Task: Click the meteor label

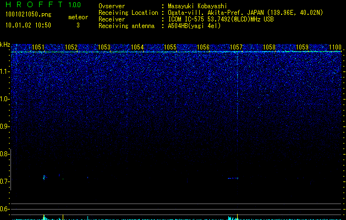Action: 78,17
